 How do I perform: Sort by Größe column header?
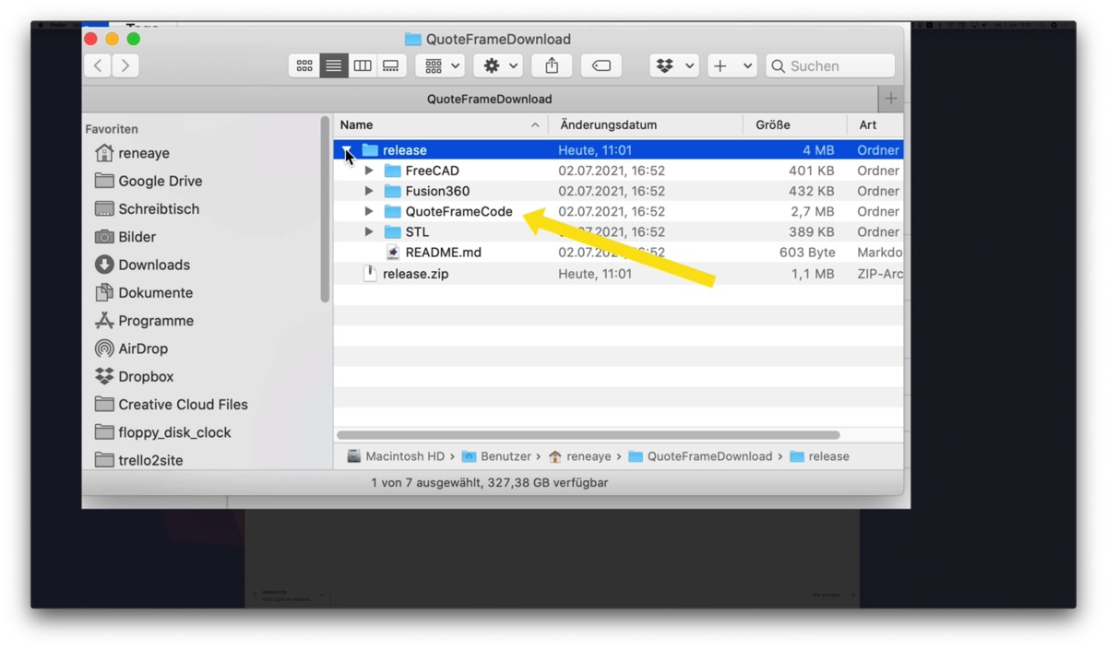(x=794, y=124)
